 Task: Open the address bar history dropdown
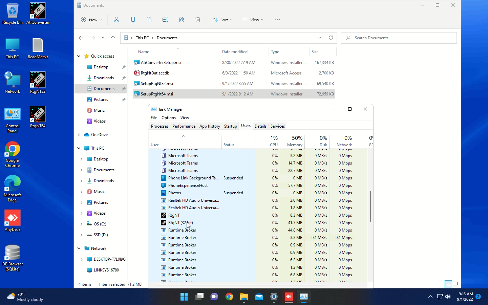click(320, 38)
